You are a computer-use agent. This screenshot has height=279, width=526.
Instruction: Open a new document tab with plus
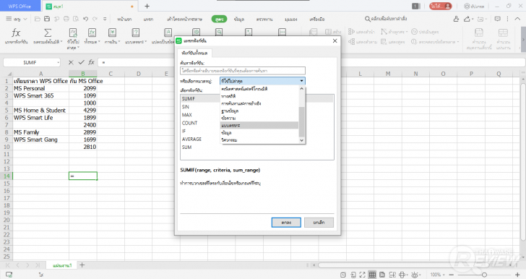tap(147, 6)
